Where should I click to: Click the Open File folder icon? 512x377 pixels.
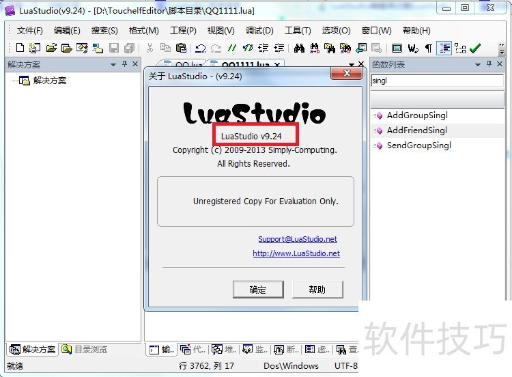pos(51,48)
